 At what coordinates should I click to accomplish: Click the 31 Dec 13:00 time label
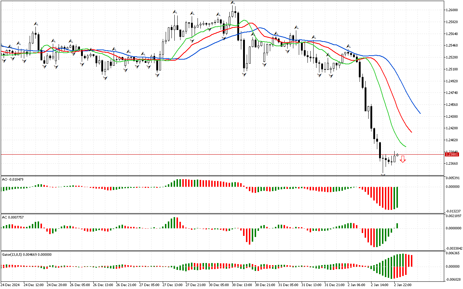pyautogui.click(x=311, y=285)
